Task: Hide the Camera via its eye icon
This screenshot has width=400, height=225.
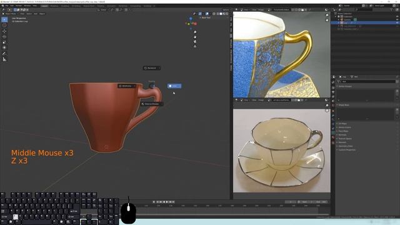Action: click(x=397, y=19)
